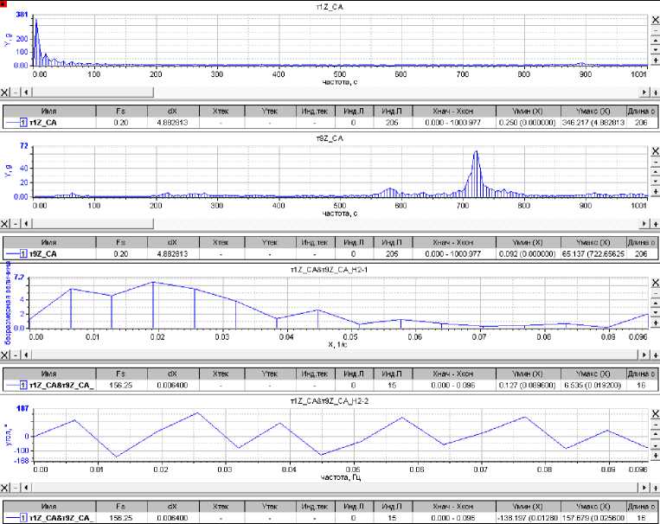Click the left arrow under the т9Z_CA graph
Image resolution: width=660 pixels, height=524 pixels.
(26, 223)
